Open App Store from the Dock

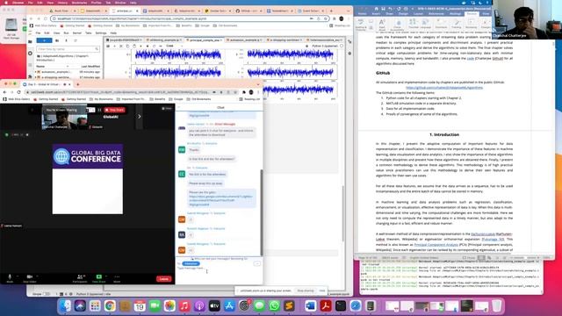coord(229,306)
